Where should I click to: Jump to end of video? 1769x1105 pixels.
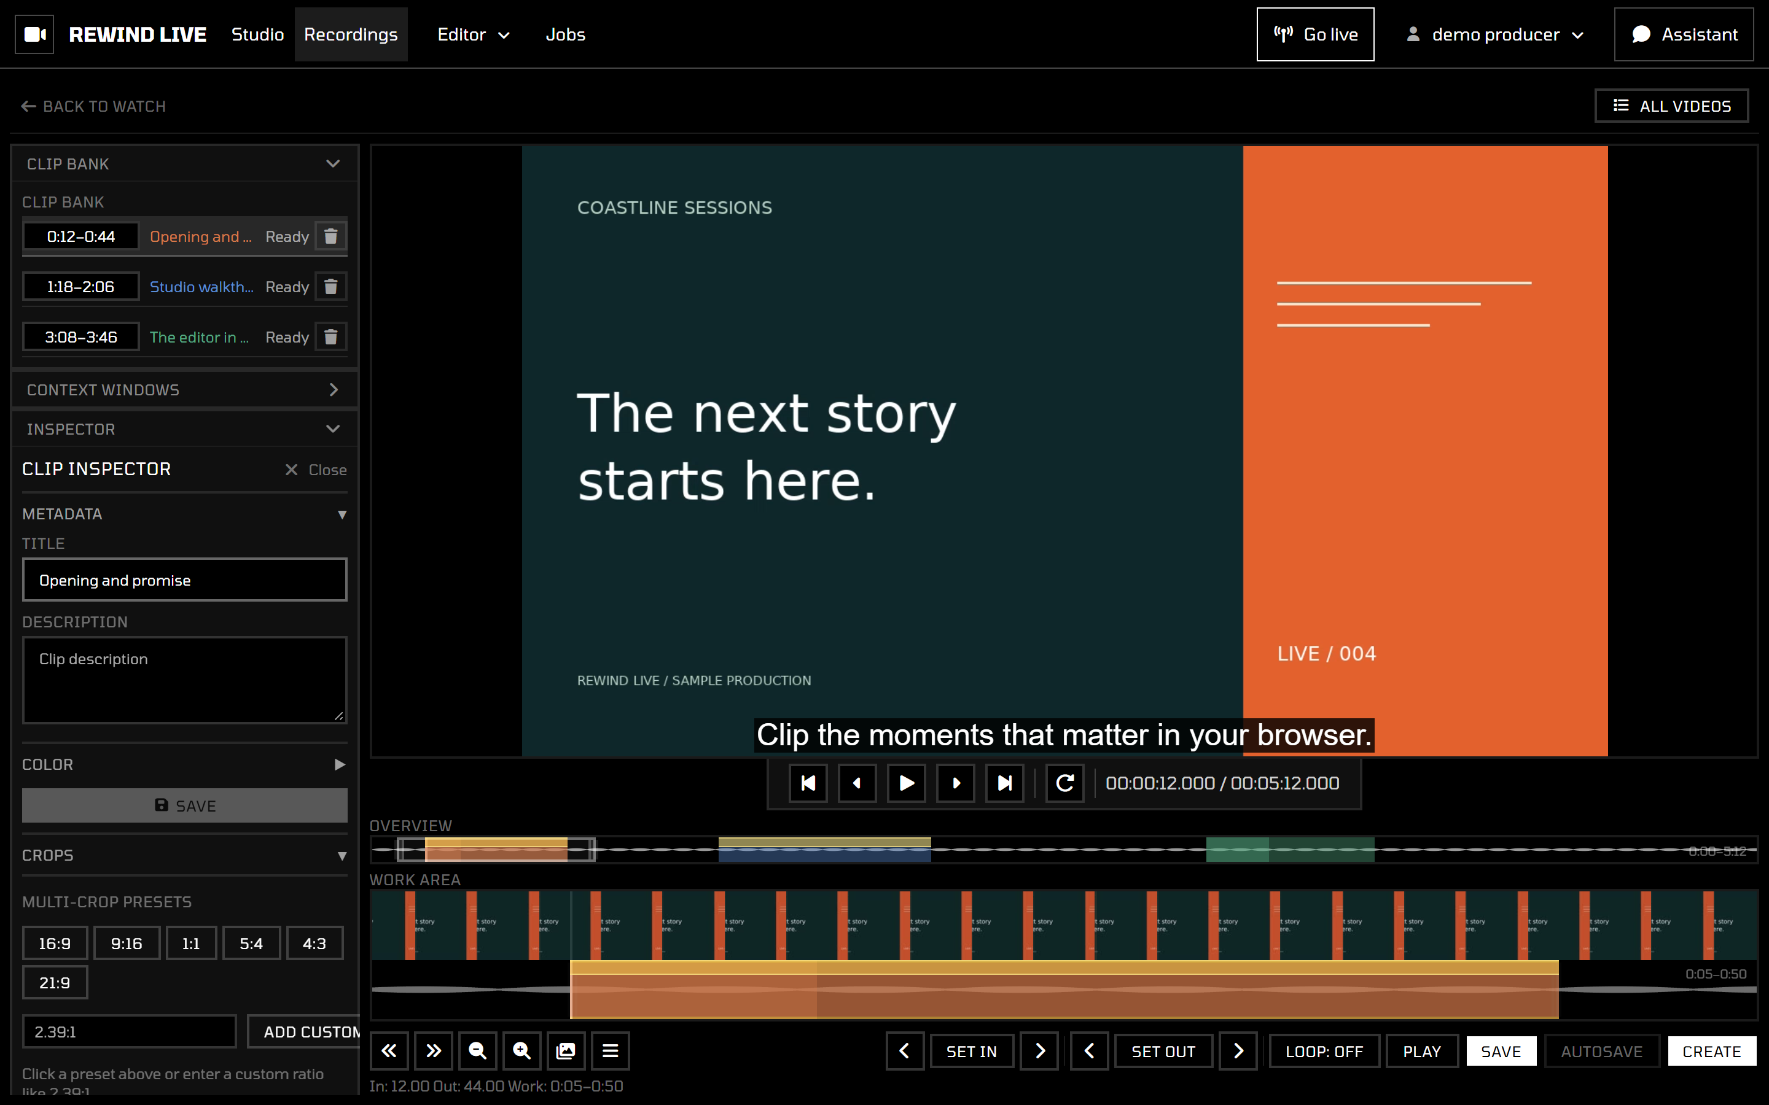pos(1004,783)
